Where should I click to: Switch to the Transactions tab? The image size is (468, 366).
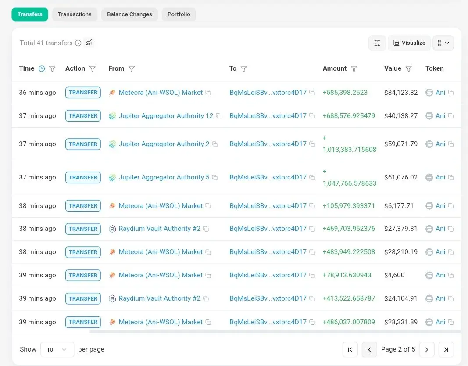[x=75, y=14]
